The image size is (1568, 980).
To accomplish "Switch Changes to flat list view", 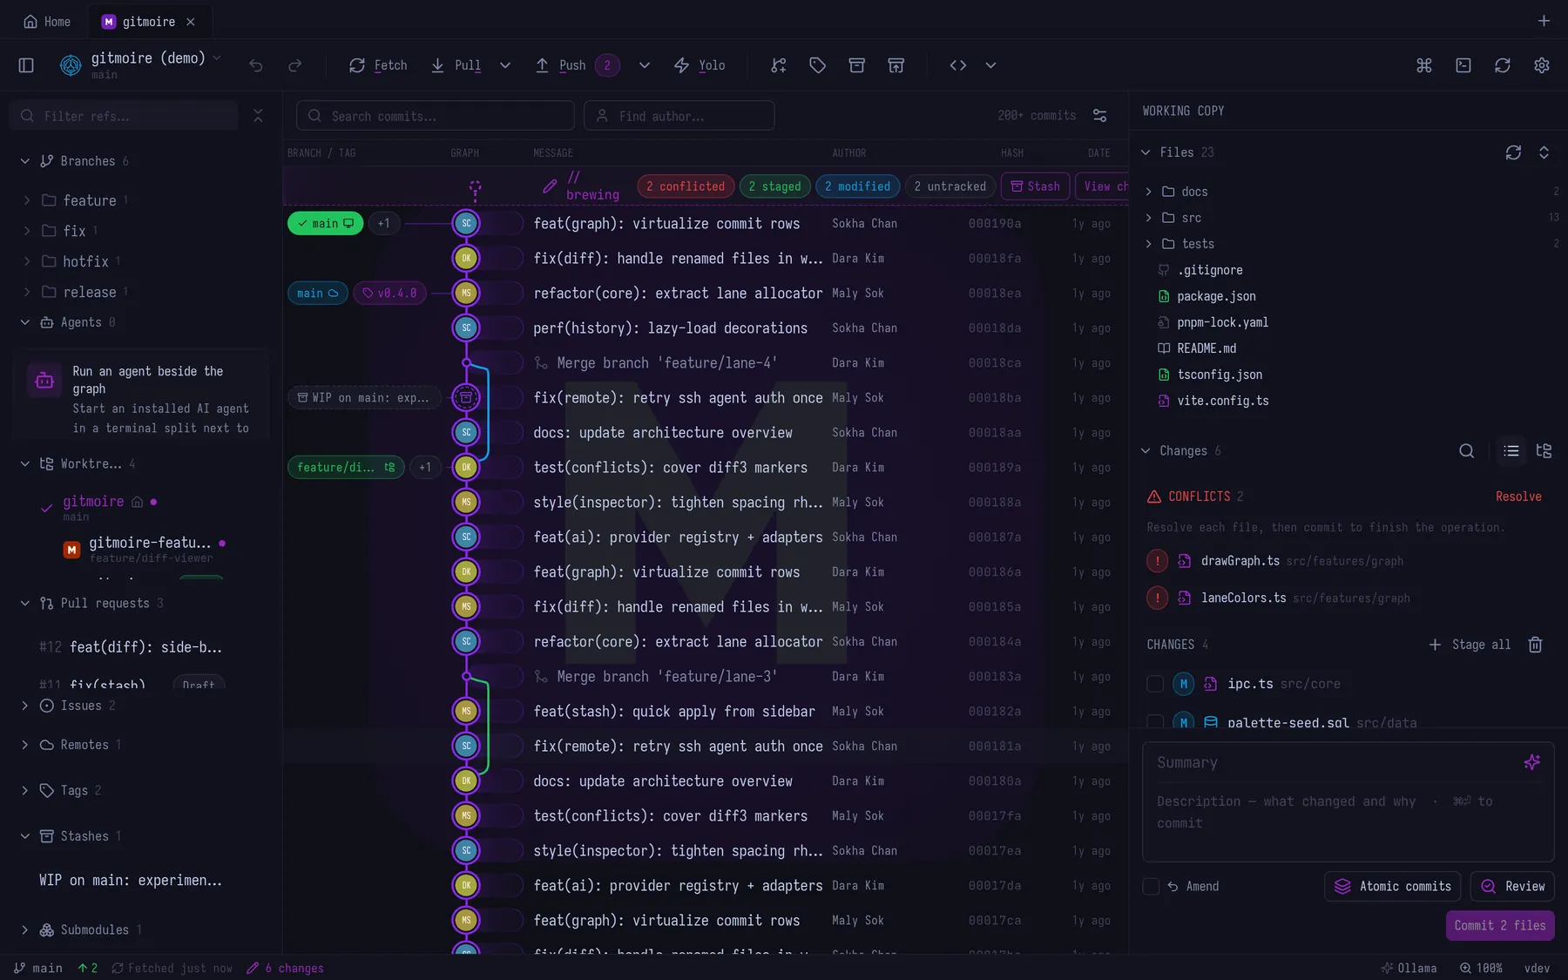I will click(1511, 450).
